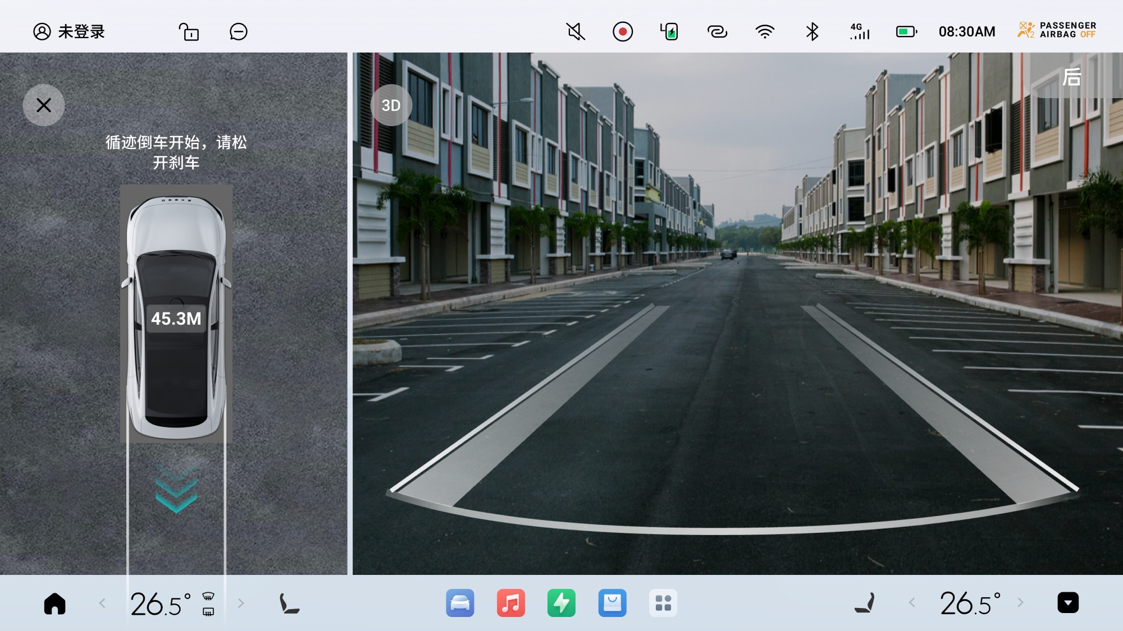Close the reverse tracking panel
1123x631 pixels.
(44, 105)
